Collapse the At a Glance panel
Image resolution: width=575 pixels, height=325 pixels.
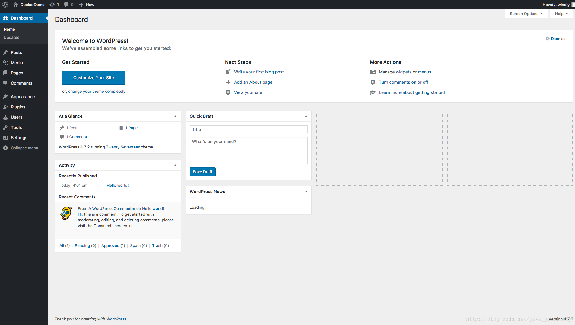coord(175,116)
